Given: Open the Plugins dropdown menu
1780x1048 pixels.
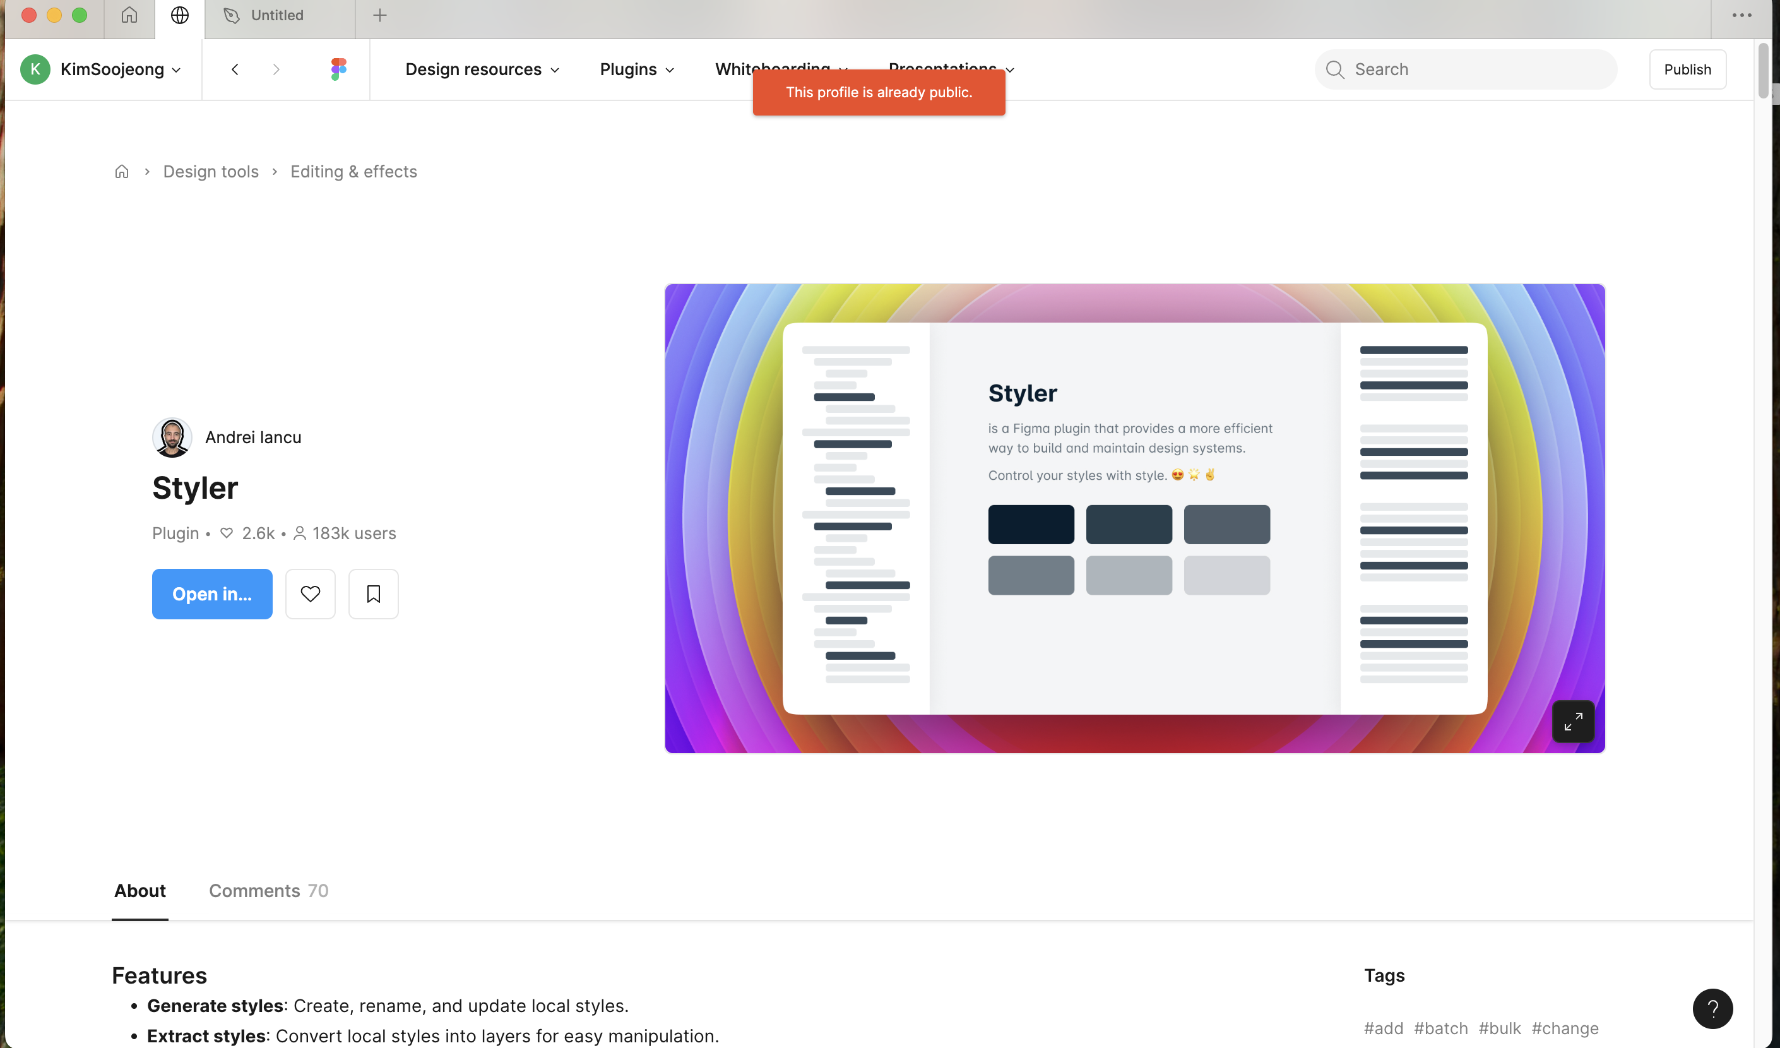Looking at the screenshot, I should (637, 69).
